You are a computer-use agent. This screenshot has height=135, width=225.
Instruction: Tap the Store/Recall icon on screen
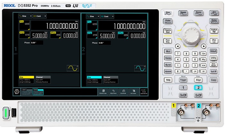(x=123, y=92)
